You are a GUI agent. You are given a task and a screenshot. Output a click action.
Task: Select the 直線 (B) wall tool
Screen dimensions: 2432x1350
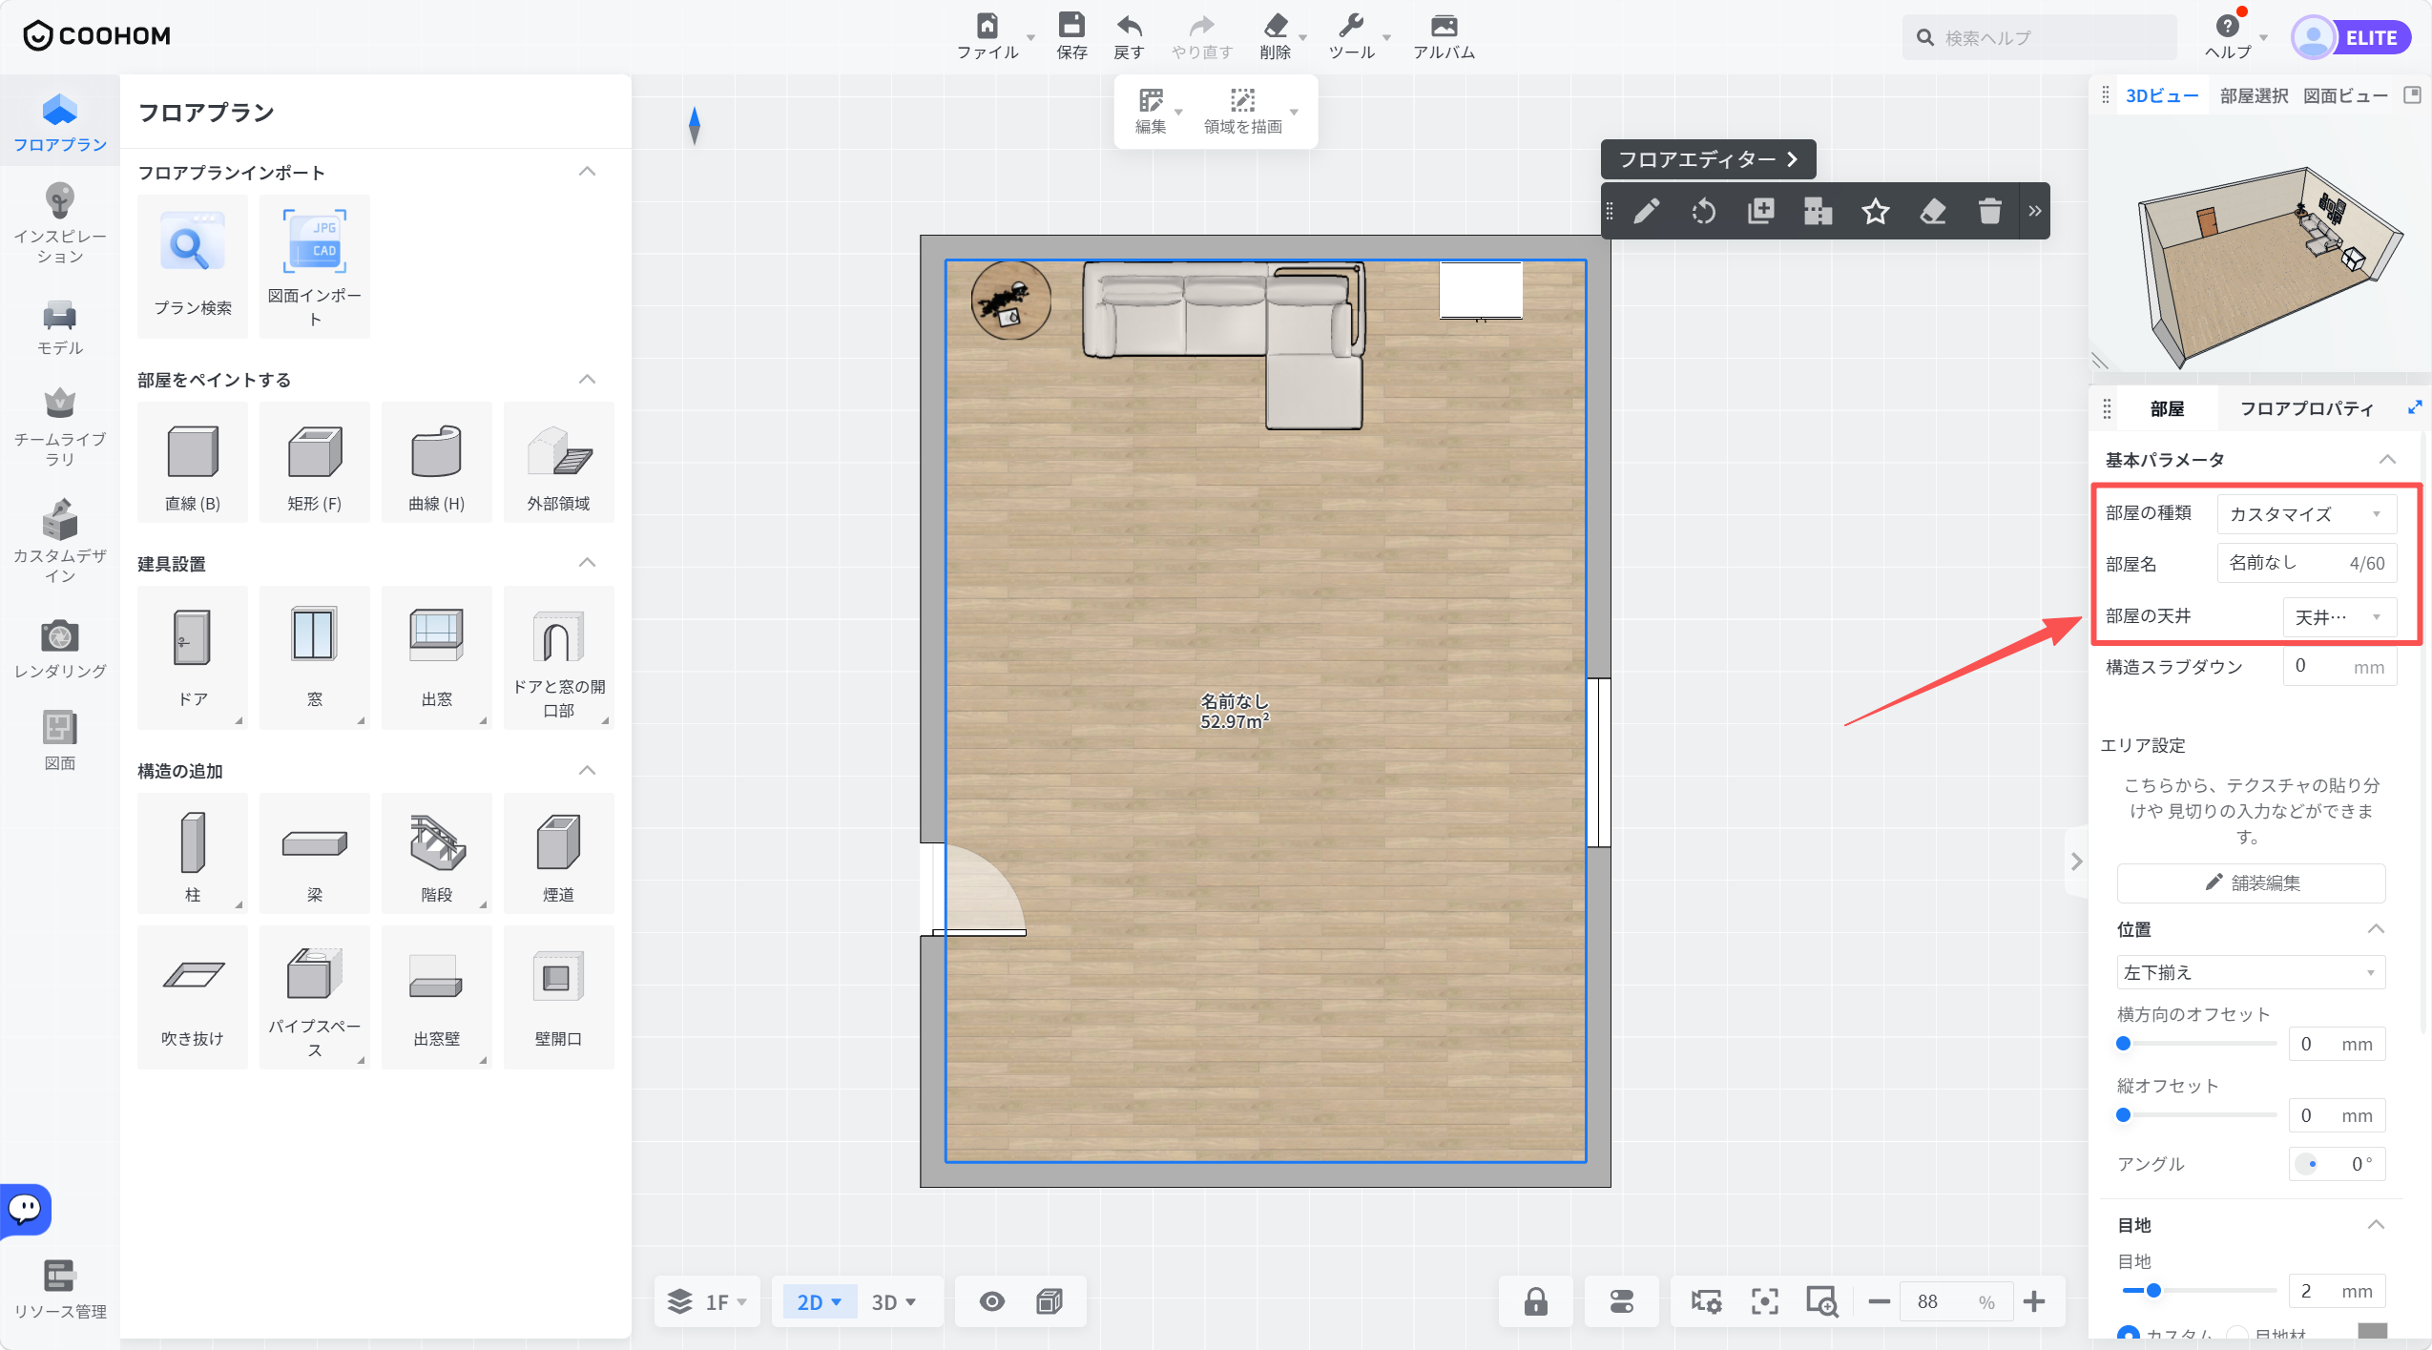point(193,463)
